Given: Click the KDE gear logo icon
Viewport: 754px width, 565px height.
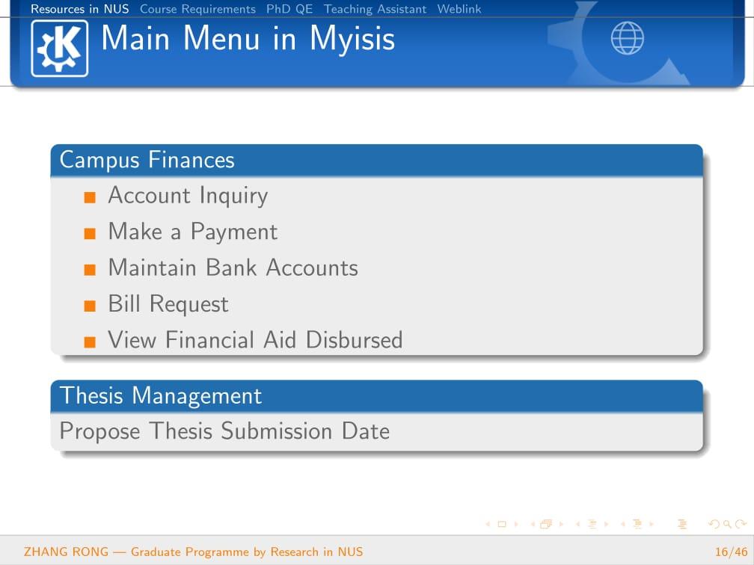Looking at the screenshot, I should (60, 49).
